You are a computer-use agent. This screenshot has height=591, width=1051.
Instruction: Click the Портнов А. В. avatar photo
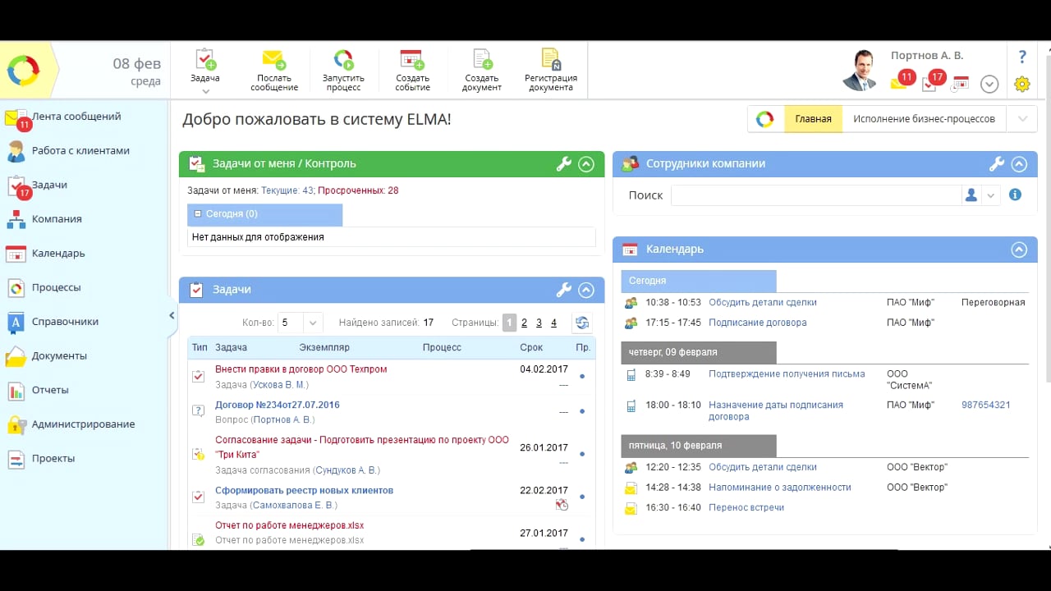(x=861, y=71)
